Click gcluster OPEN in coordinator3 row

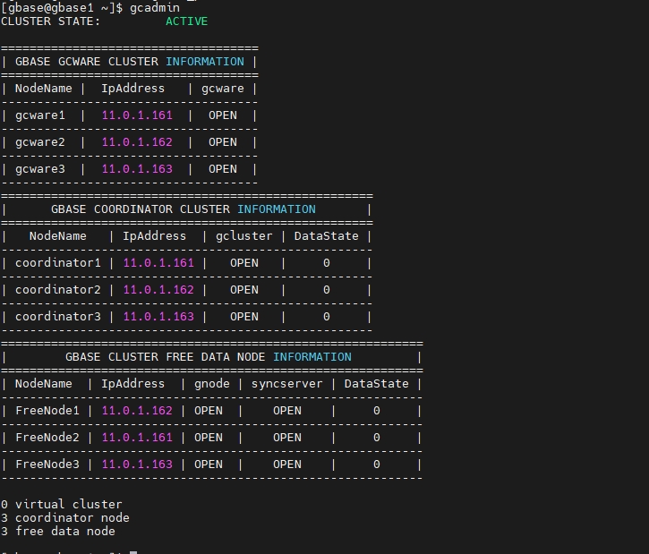244,317
